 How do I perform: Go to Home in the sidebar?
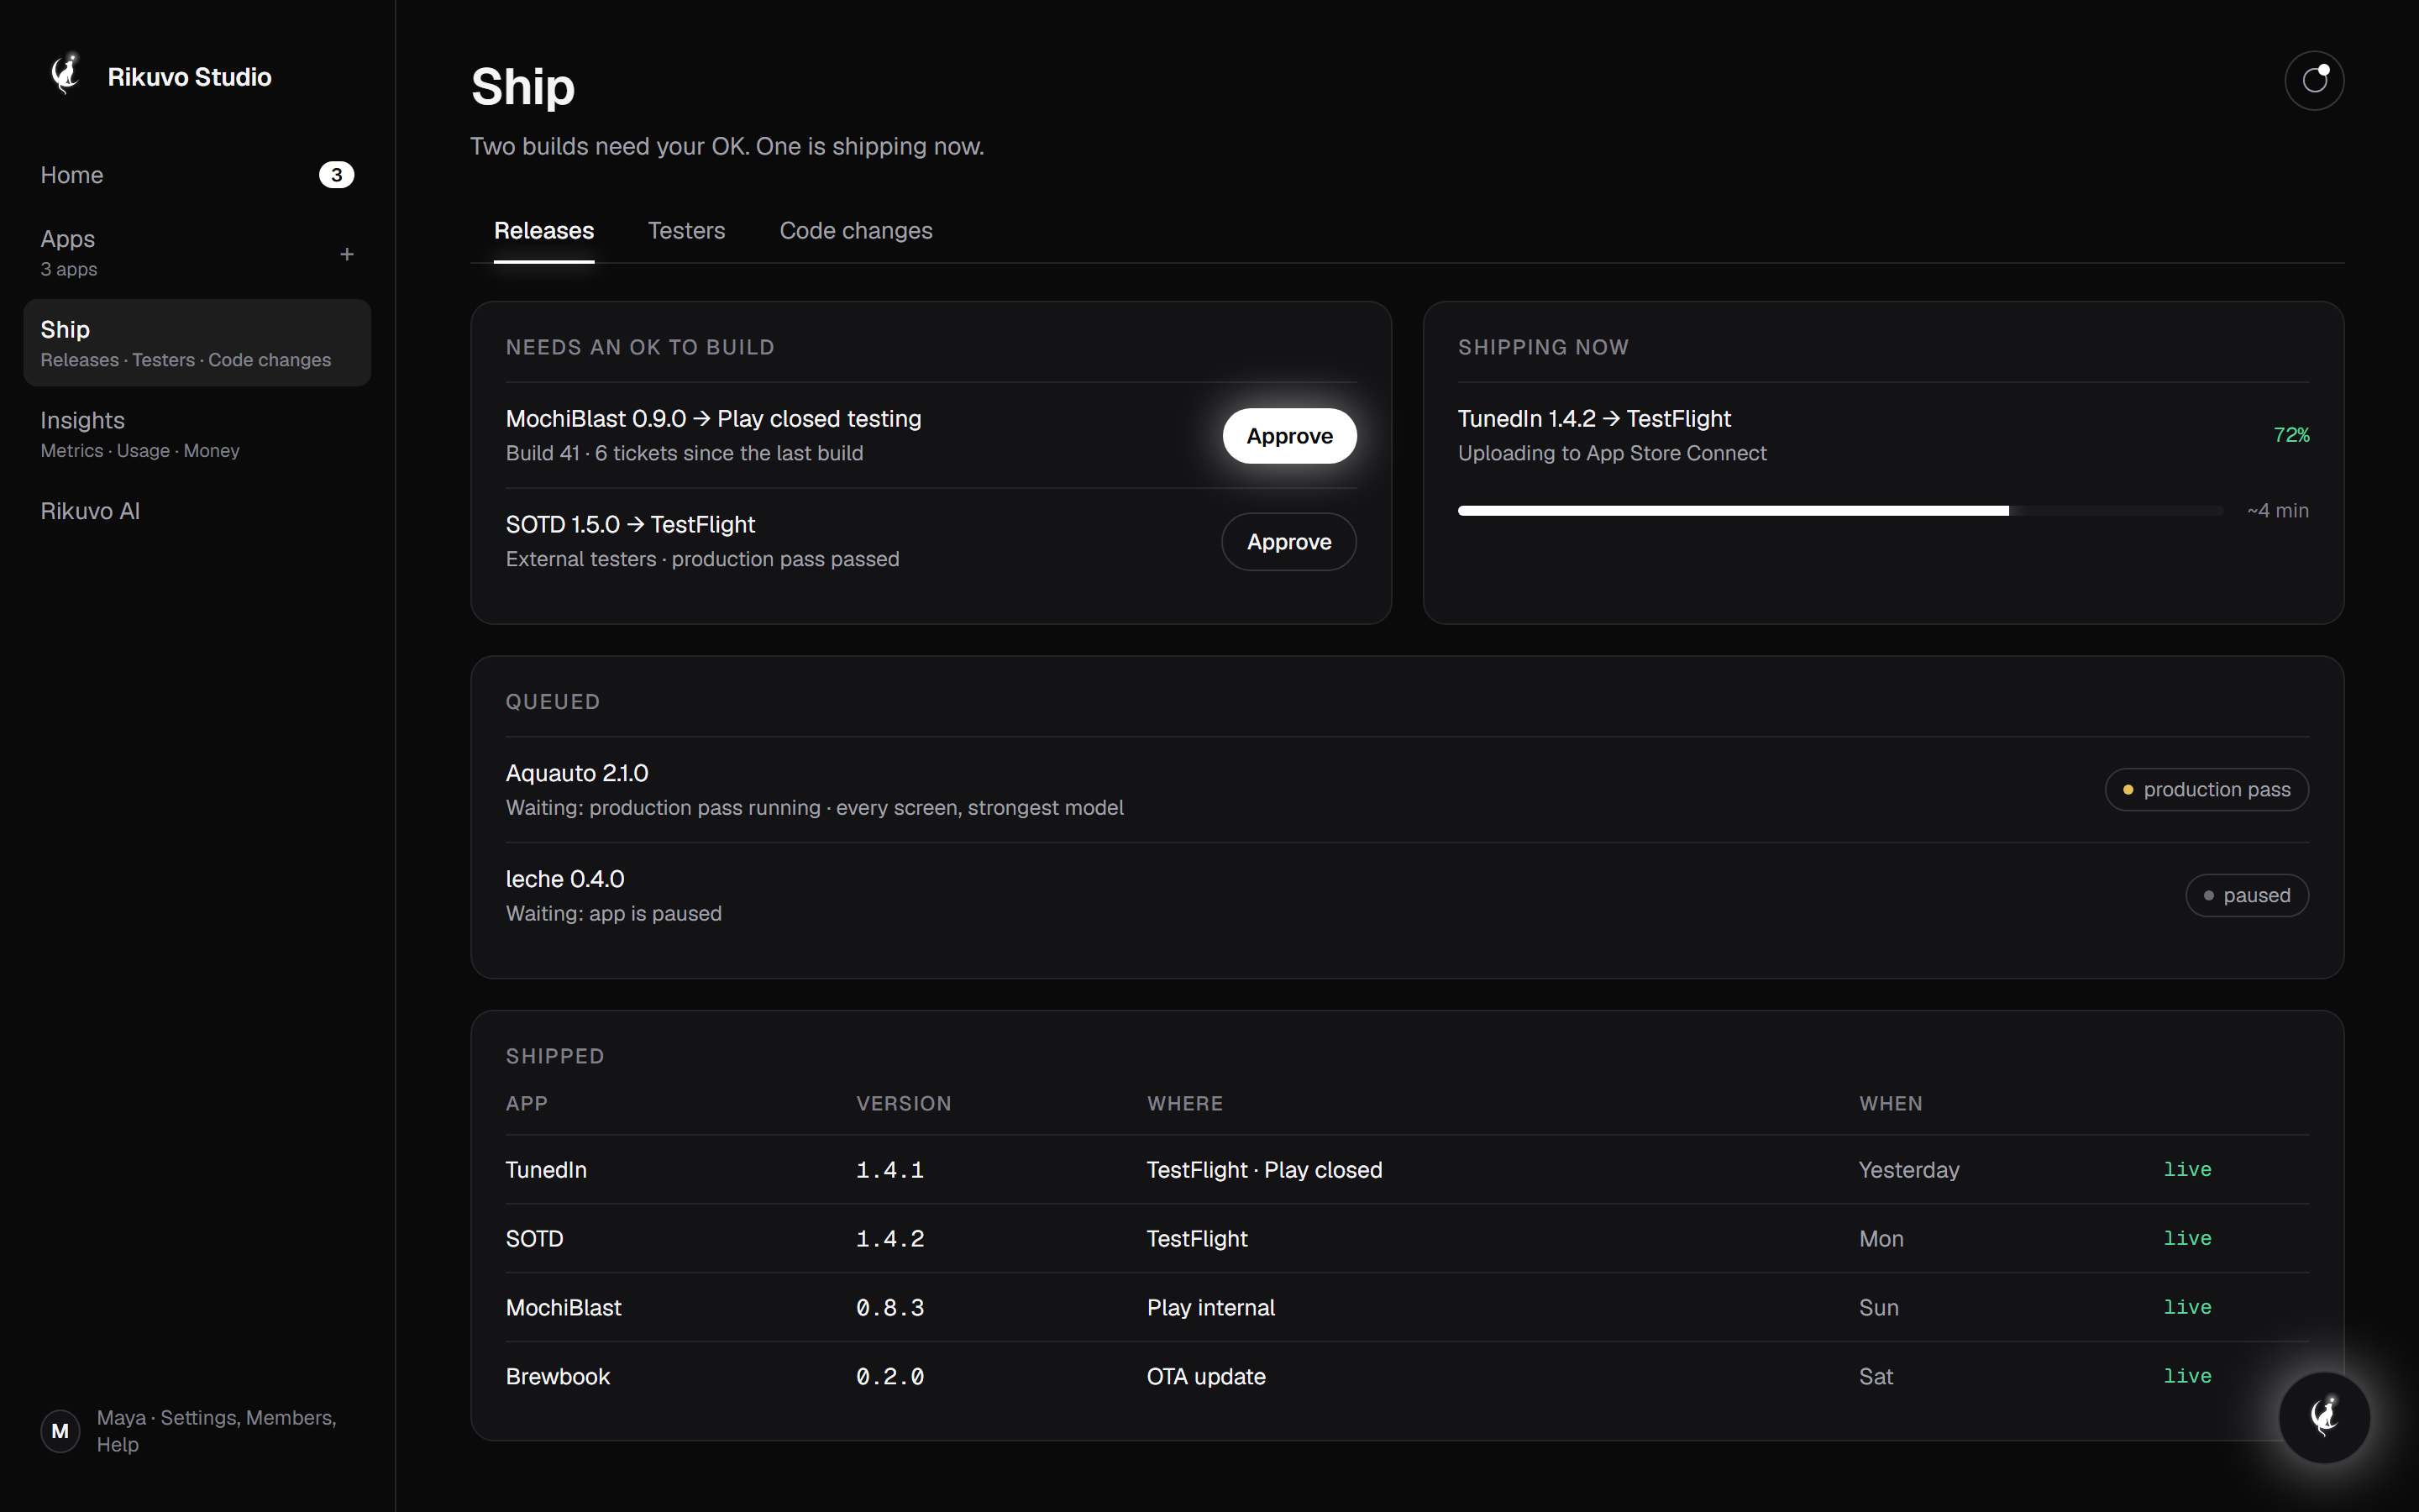pos(197,175)
